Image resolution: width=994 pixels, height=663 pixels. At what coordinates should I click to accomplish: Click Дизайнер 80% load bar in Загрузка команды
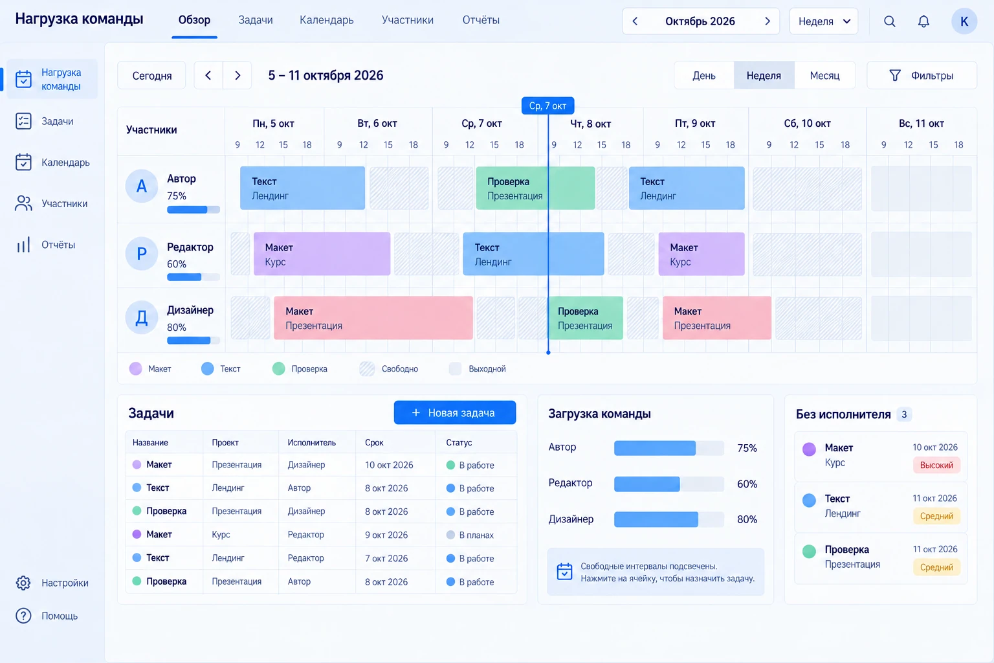(x=669, y=519)
